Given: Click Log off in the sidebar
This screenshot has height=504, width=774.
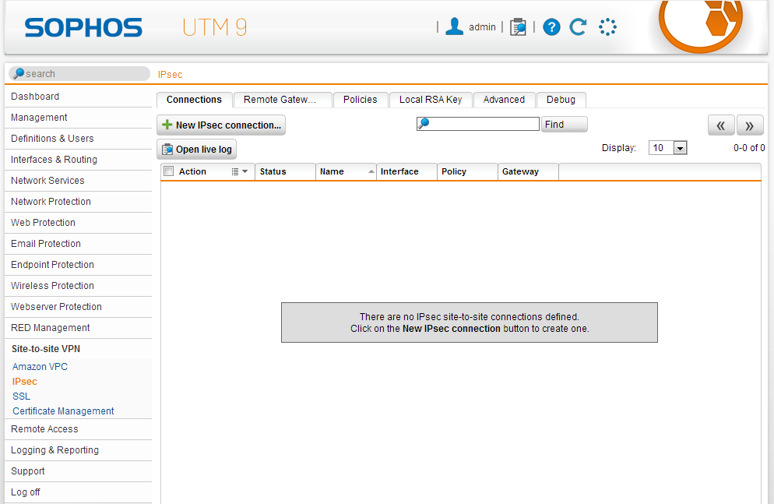Looking at the screenshot, I should [79, 492].
